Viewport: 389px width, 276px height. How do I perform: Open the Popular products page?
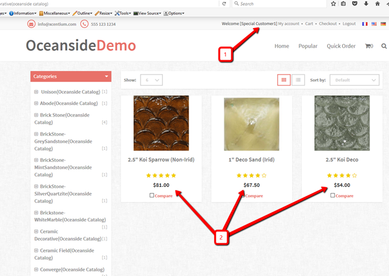(x=308, y=46)
